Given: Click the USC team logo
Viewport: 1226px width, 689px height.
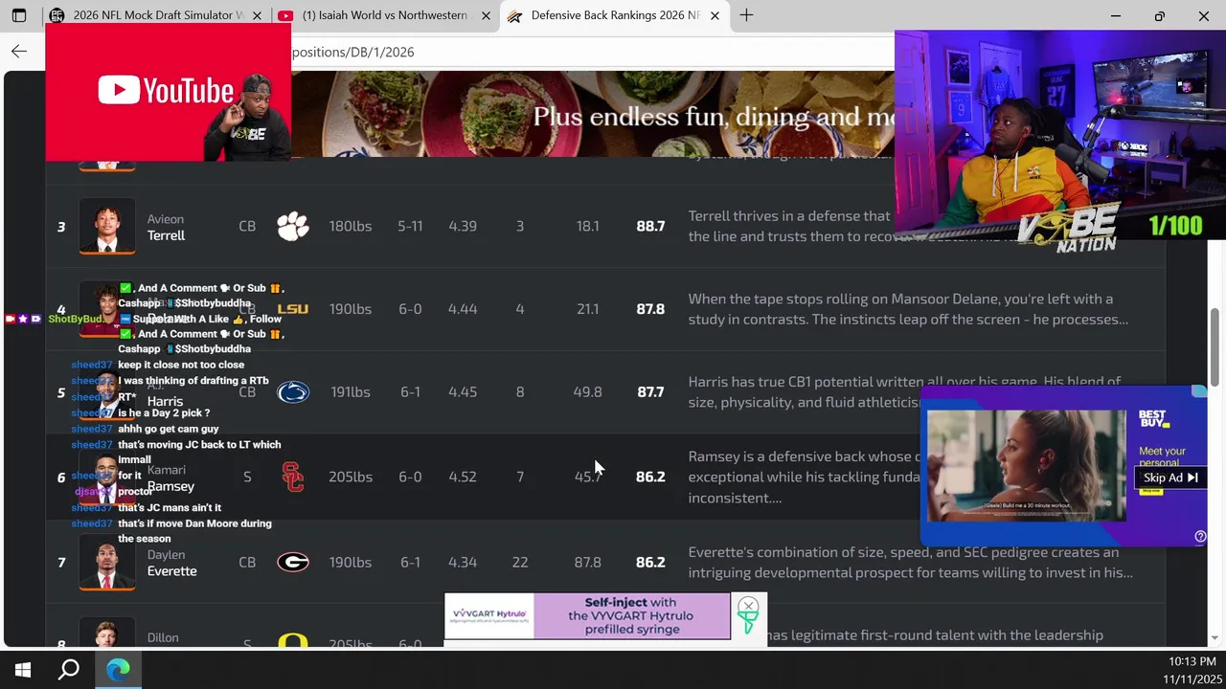Looking at the screenshot, I should click(293, 477).
